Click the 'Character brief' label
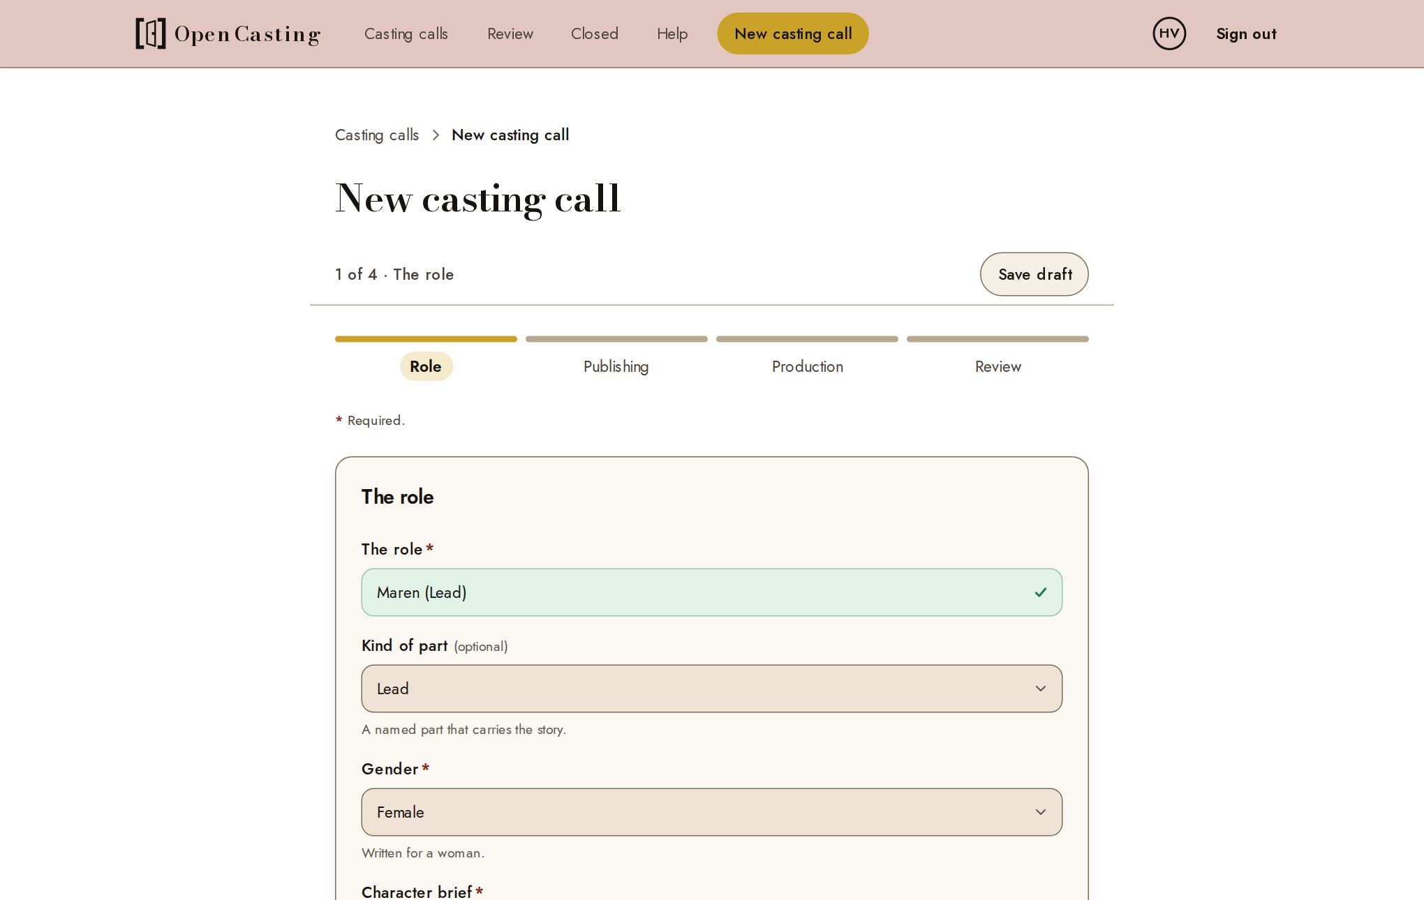The image size is (1424, 900). click(x=417, y=892)
